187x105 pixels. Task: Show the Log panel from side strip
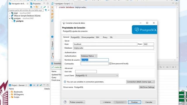[x=52, y=56]
